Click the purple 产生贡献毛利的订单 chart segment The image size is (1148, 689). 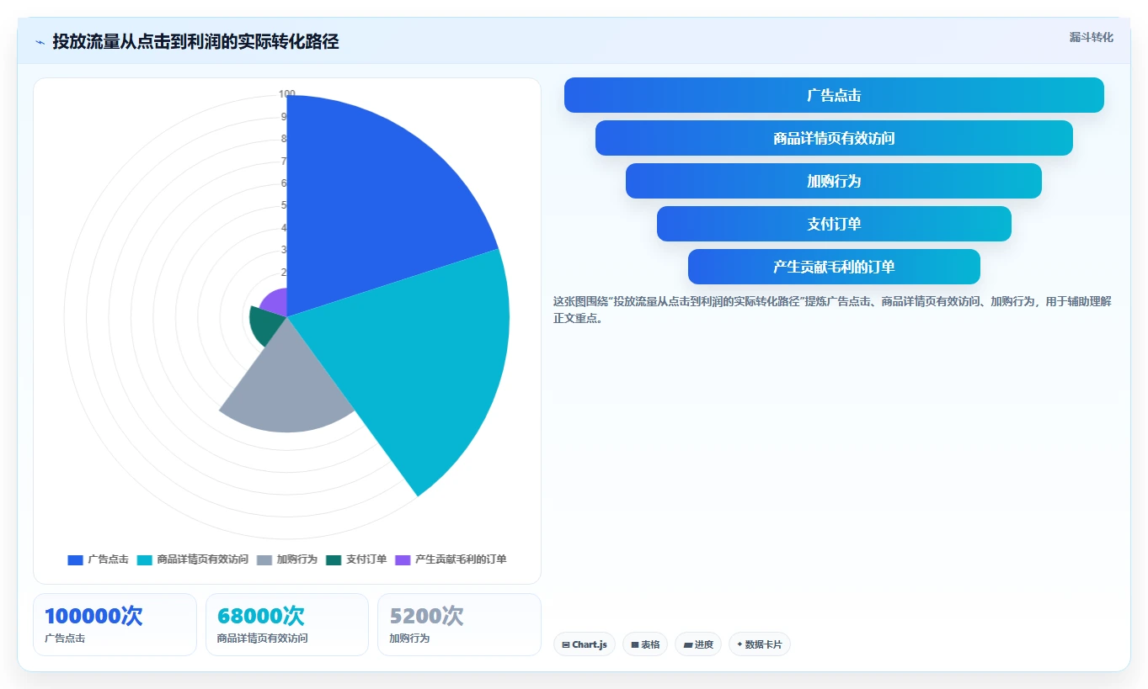(277, 302)
